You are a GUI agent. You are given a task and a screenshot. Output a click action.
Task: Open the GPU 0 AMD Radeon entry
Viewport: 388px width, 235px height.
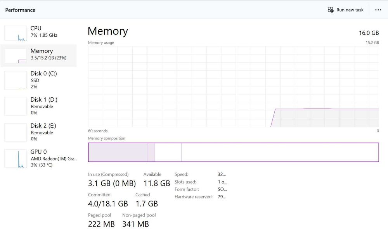pyautogui.click(x=54, y=158)
